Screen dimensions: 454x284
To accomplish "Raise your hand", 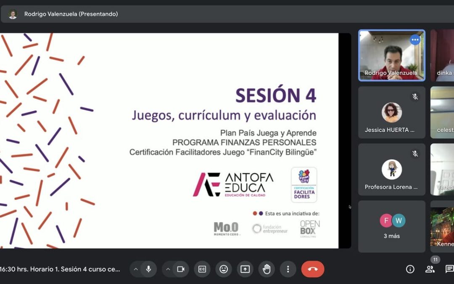I will click(267, 269).
